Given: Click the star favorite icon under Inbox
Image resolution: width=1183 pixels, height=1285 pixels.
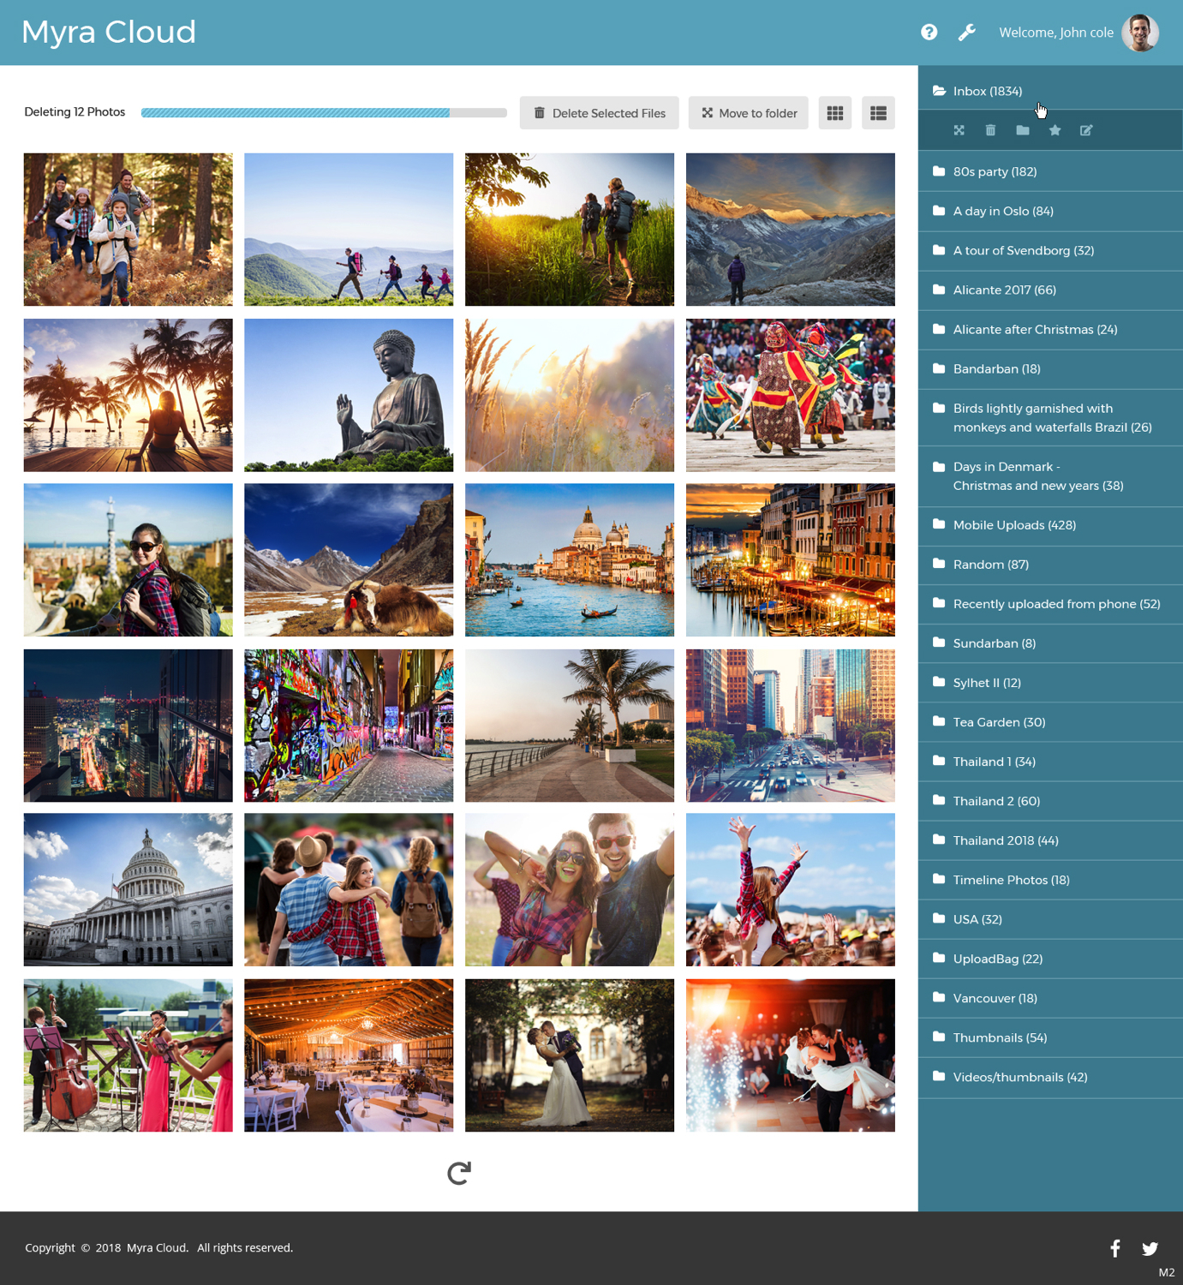Looking at the screenshot, I should [1055, 130].
